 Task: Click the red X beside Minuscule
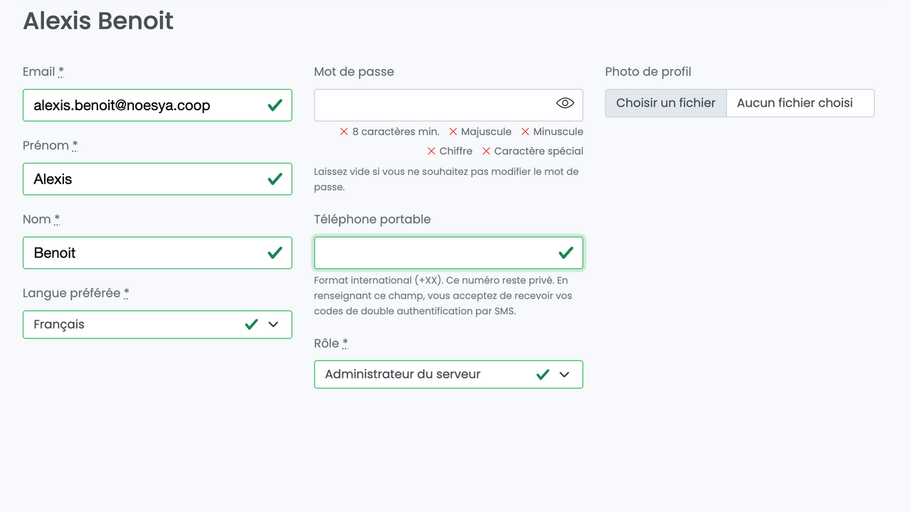click(x=525, y=132)
